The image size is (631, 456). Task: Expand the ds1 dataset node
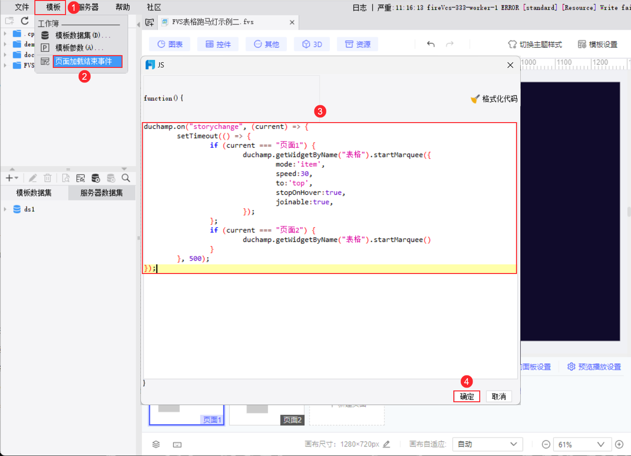coord(5,209)
